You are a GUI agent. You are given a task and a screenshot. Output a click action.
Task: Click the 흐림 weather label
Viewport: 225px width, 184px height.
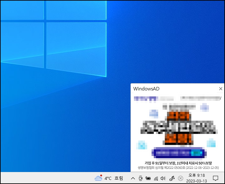119,178
